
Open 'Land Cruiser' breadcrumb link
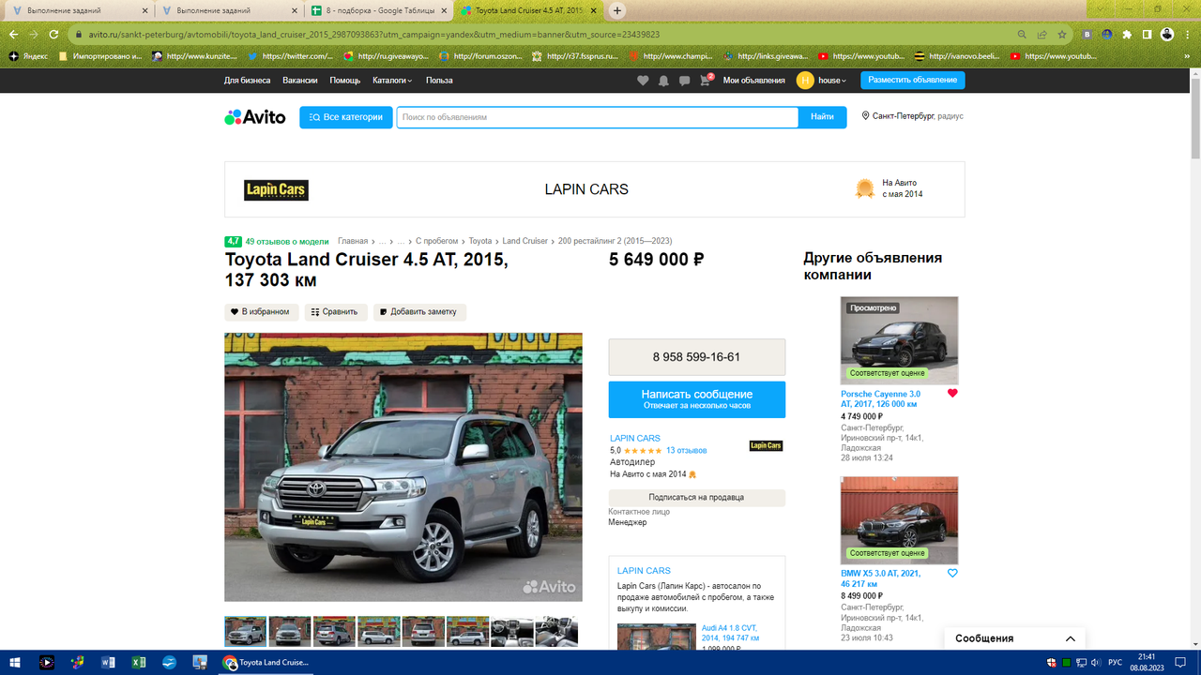[525, 241]
